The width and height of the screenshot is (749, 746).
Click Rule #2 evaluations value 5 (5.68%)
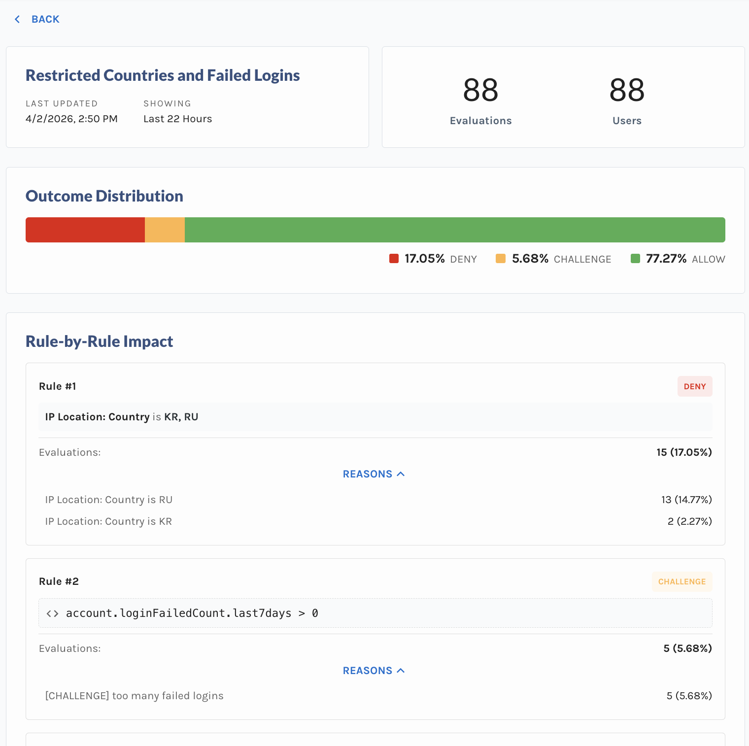687,648
